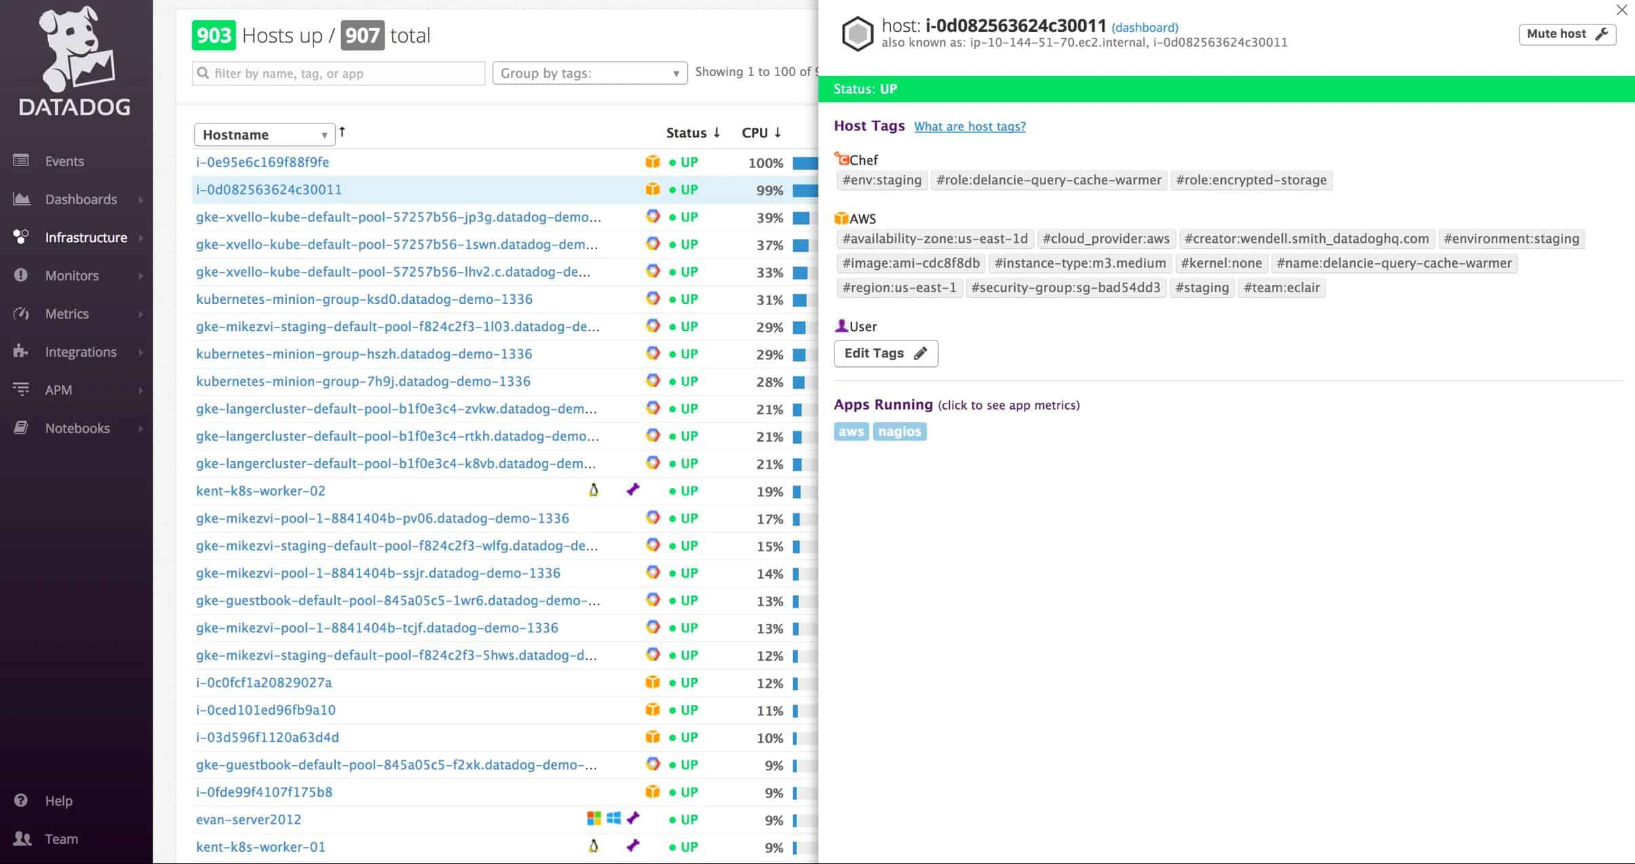This screenshot has height=864, width=1635.
Task: Click the 100% CPU bar of first host
Action: point(805,163)
